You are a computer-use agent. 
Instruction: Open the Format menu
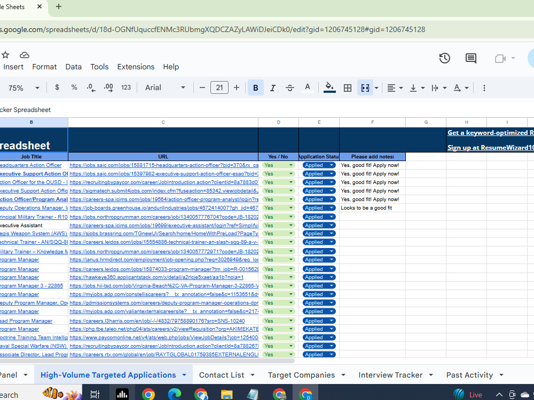click(x=44, y=67)
